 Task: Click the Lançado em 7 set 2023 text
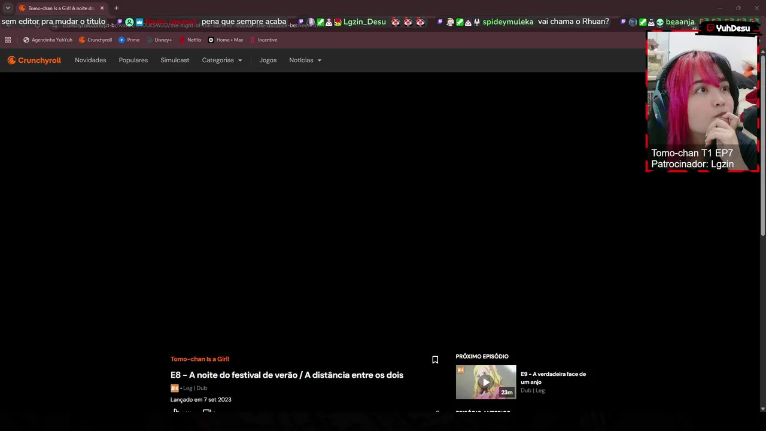tap(200, 400)
